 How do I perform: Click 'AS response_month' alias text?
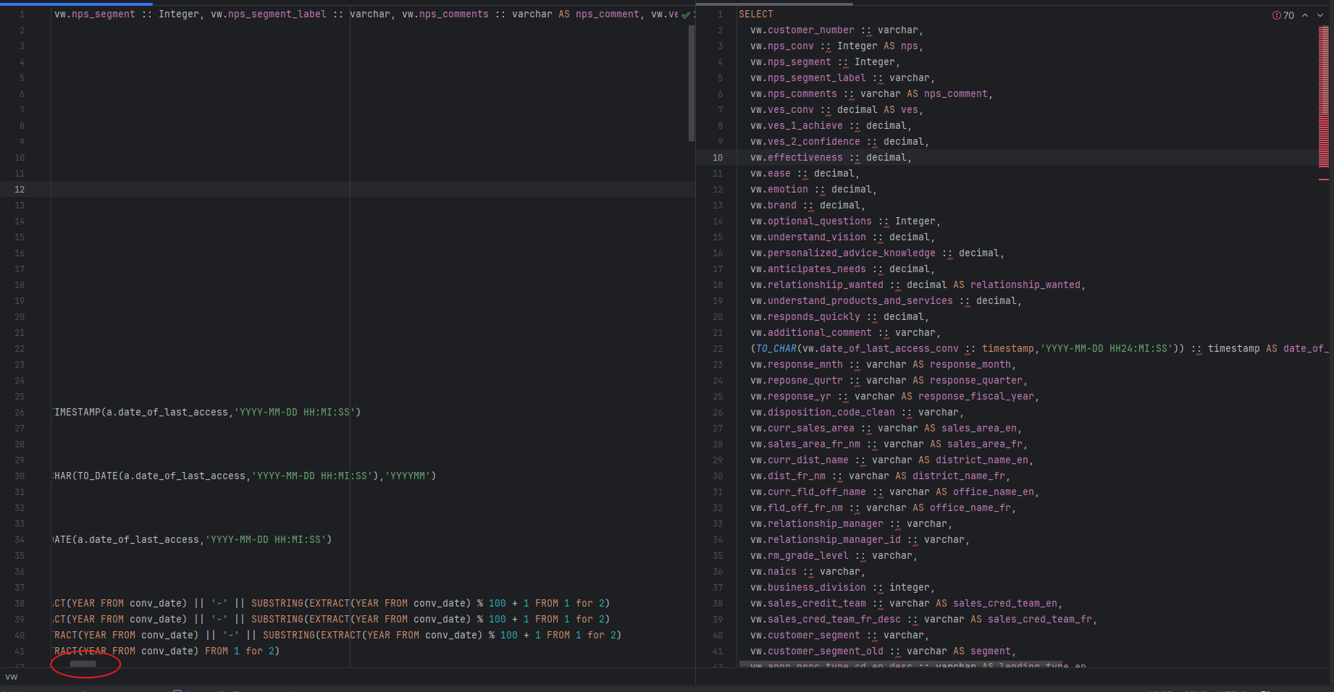[962, 365]
